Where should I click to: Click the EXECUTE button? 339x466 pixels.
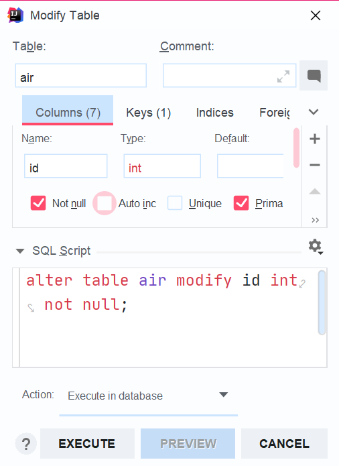[x=87, y=443]
